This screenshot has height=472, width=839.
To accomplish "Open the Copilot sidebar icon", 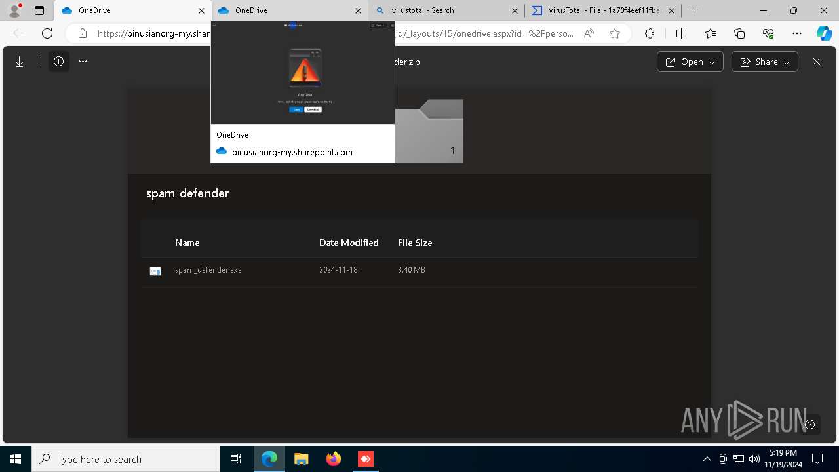I will [x=824, y=33].
